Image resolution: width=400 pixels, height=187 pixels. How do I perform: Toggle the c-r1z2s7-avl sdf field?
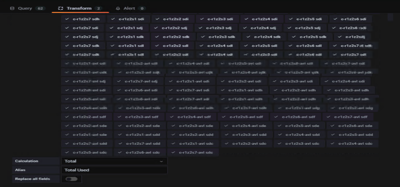tap(348, 117)
